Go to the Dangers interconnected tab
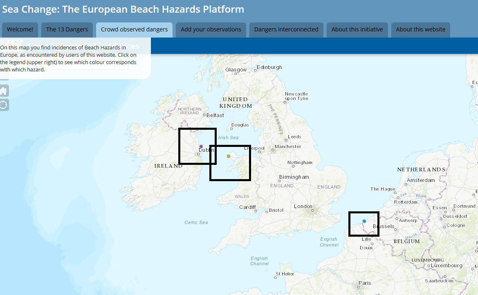The width and height of the screenshot is (478, 295). coord(286,29)
